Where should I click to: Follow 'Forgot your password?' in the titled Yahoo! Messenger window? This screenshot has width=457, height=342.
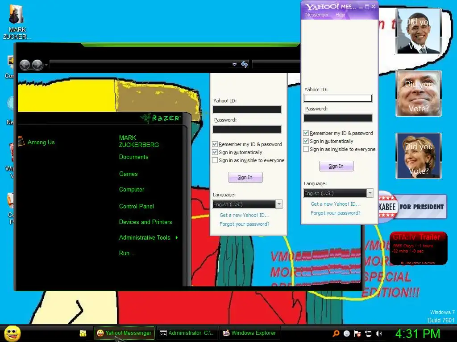[336, 213]
